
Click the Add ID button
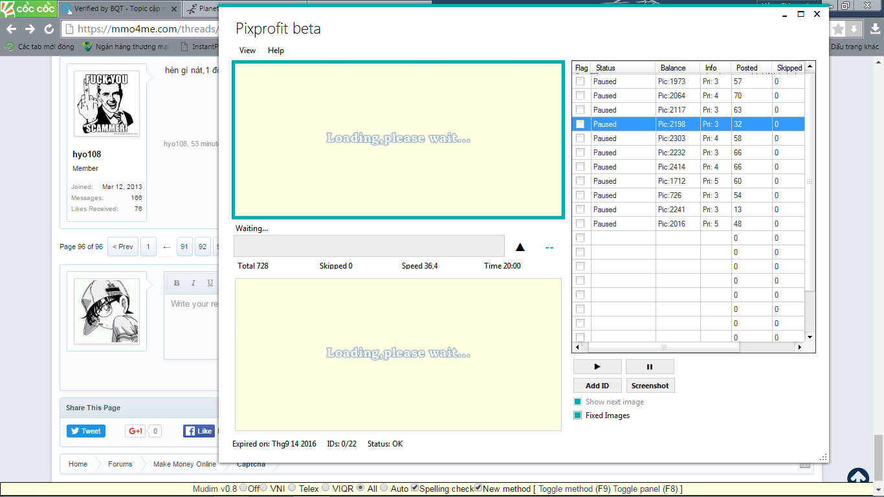point(597,386)
